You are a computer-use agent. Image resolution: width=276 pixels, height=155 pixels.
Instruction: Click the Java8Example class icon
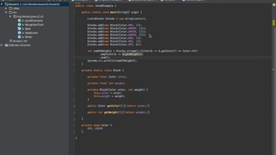point(19,21)
